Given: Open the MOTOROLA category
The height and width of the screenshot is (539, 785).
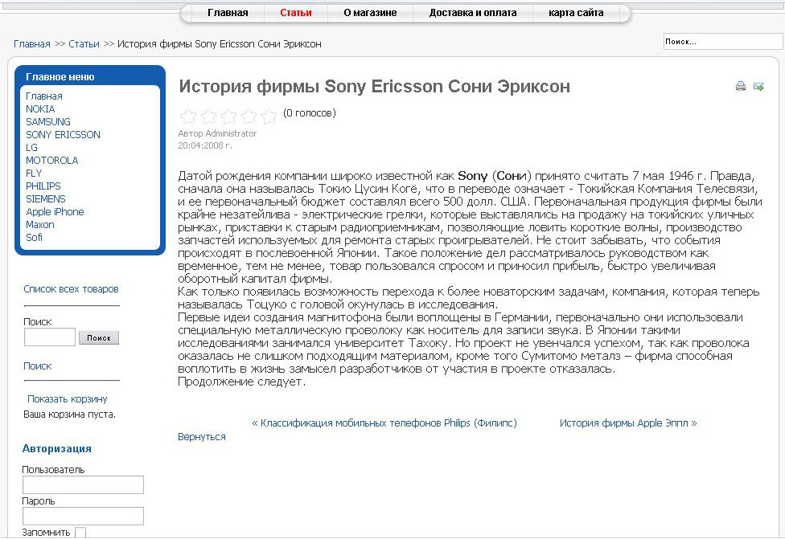Looking at the screenshot, I should click(x=52, y=161).
